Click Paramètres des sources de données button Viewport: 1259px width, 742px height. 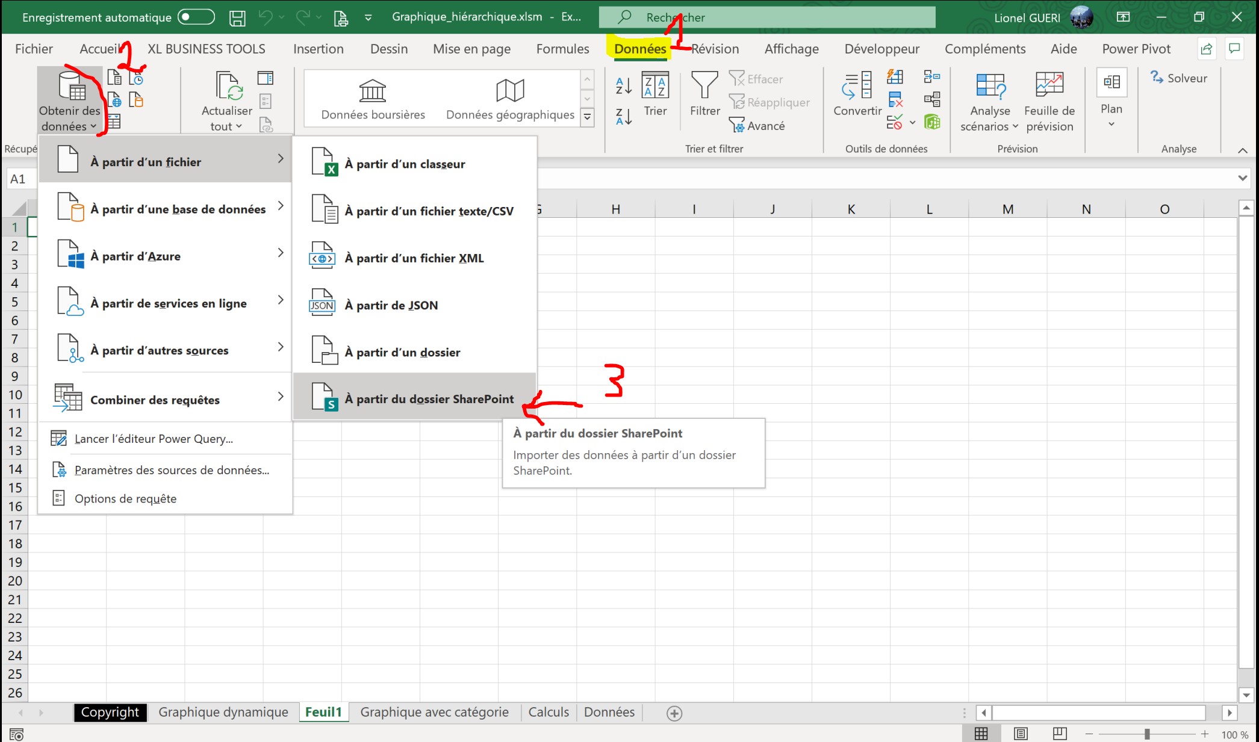tap(172, 469)
